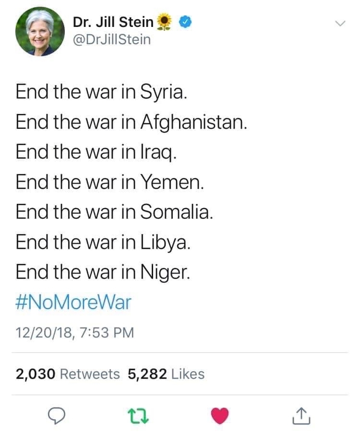This screenshot has width=360, height=437.
Task: View the 2,030 Retweets list
Action: [x=68, y=374]
